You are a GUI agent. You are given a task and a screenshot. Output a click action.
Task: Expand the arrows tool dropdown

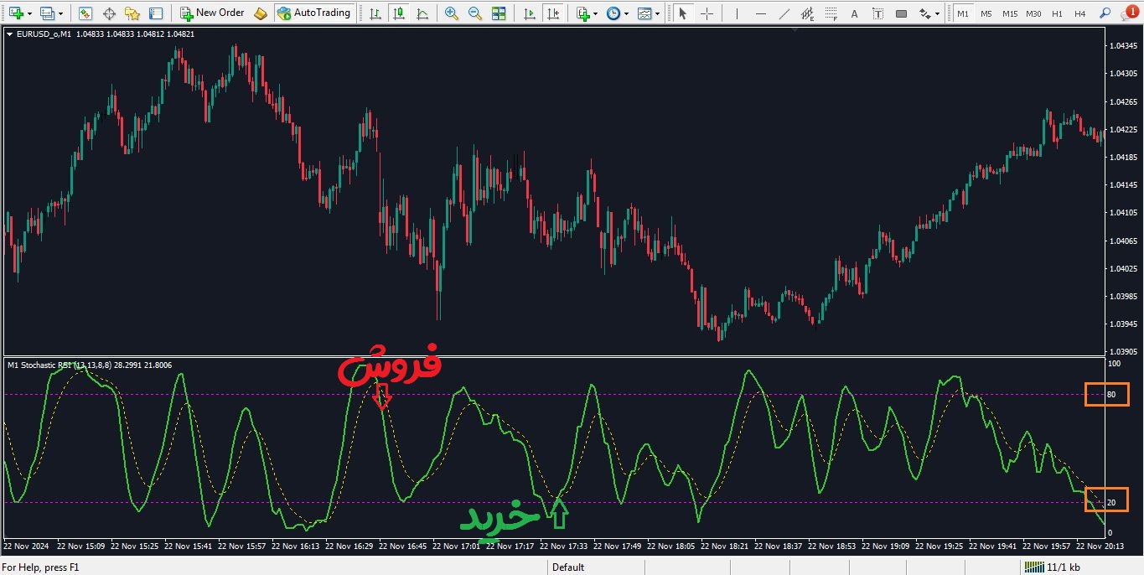tap(938, 13)
